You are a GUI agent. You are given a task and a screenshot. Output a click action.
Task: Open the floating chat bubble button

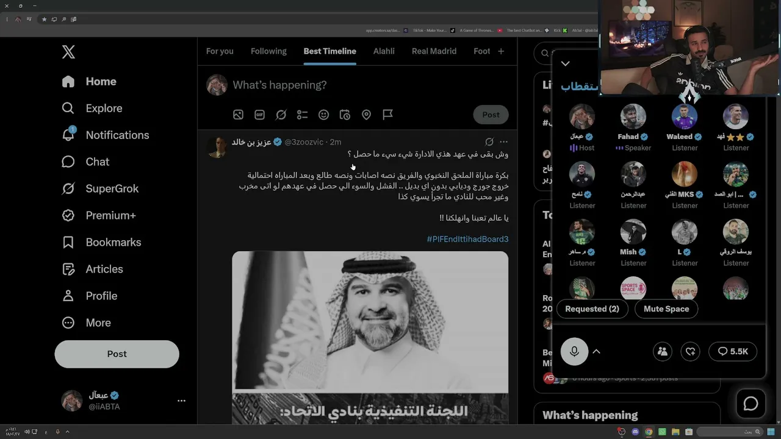pyautogui.click(x=750, y=403)
